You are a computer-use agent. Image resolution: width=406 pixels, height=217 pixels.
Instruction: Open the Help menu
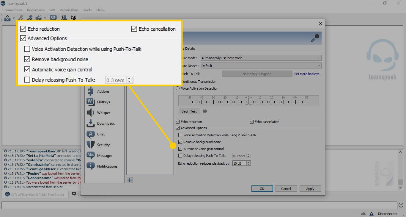point(100,10)
